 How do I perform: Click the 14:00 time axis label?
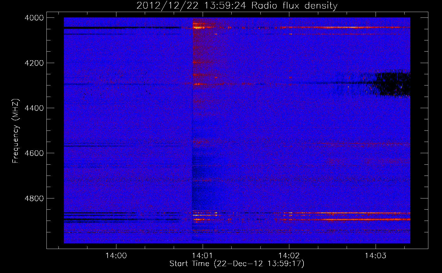point(116,256)
